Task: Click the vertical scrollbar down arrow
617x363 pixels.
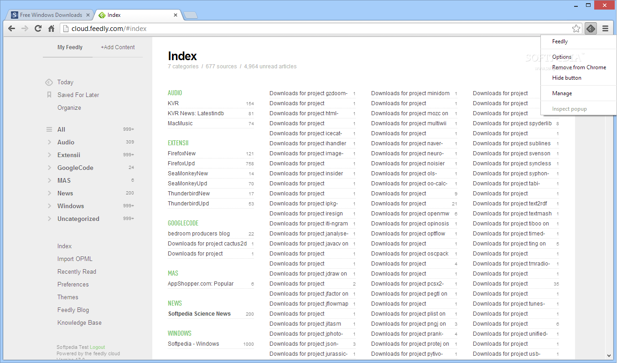Action: coord(609,355)
